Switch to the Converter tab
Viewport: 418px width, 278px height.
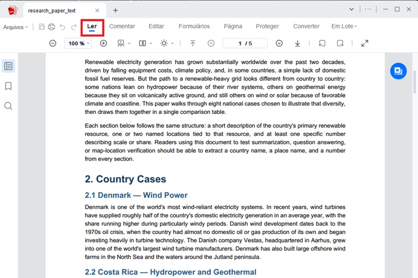pos(306,26)
